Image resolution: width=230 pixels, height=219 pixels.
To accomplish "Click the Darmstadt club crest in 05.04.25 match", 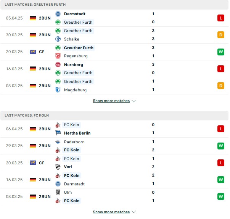I will point(58,14).
